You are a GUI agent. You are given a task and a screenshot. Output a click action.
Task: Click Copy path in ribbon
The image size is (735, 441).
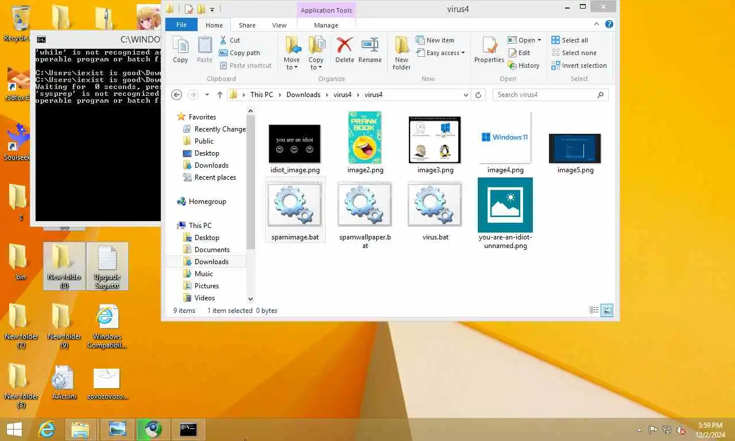coord(239,53)
